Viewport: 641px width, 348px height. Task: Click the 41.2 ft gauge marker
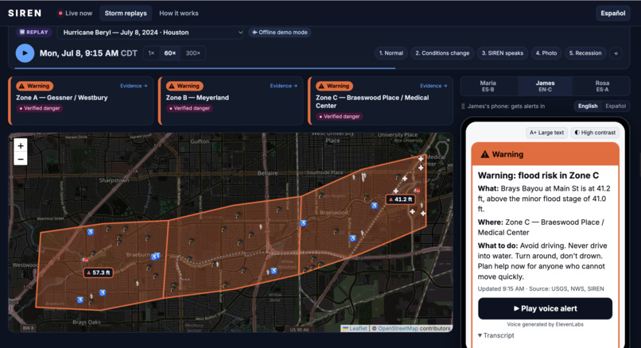point(401,199)
